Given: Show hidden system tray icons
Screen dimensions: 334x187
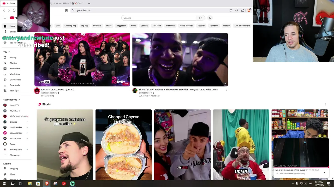Looking at the screenshot, I should click(x=293, y=184).
